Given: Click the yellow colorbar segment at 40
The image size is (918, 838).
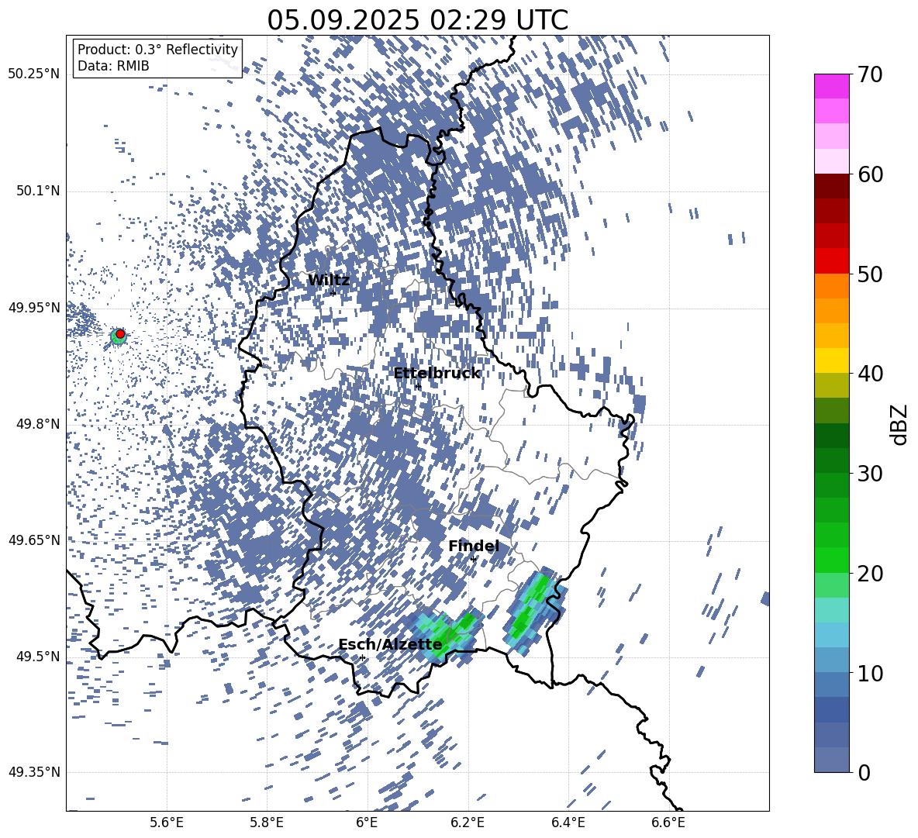Looking at the screenshot, I should 832,360.
